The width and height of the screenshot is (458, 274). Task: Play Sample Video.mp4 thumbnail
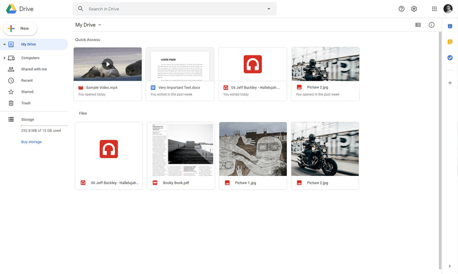click(x=108, y=64)
